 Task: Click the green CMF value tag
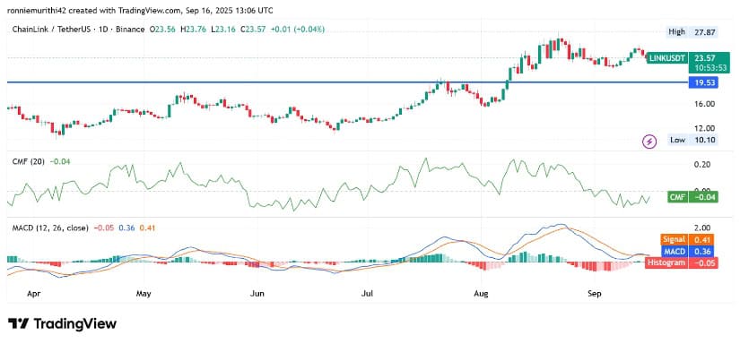692,198
